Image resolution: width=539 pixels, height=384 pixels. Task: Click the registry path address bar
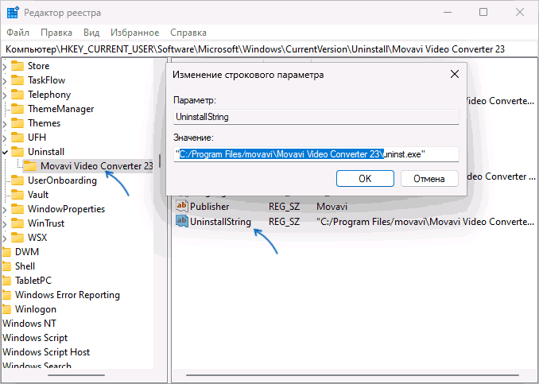(x=269, y=49)
